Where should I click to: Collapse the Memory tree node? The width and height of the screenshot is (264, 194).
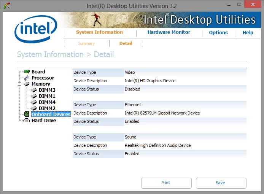(x=19, y=84)
